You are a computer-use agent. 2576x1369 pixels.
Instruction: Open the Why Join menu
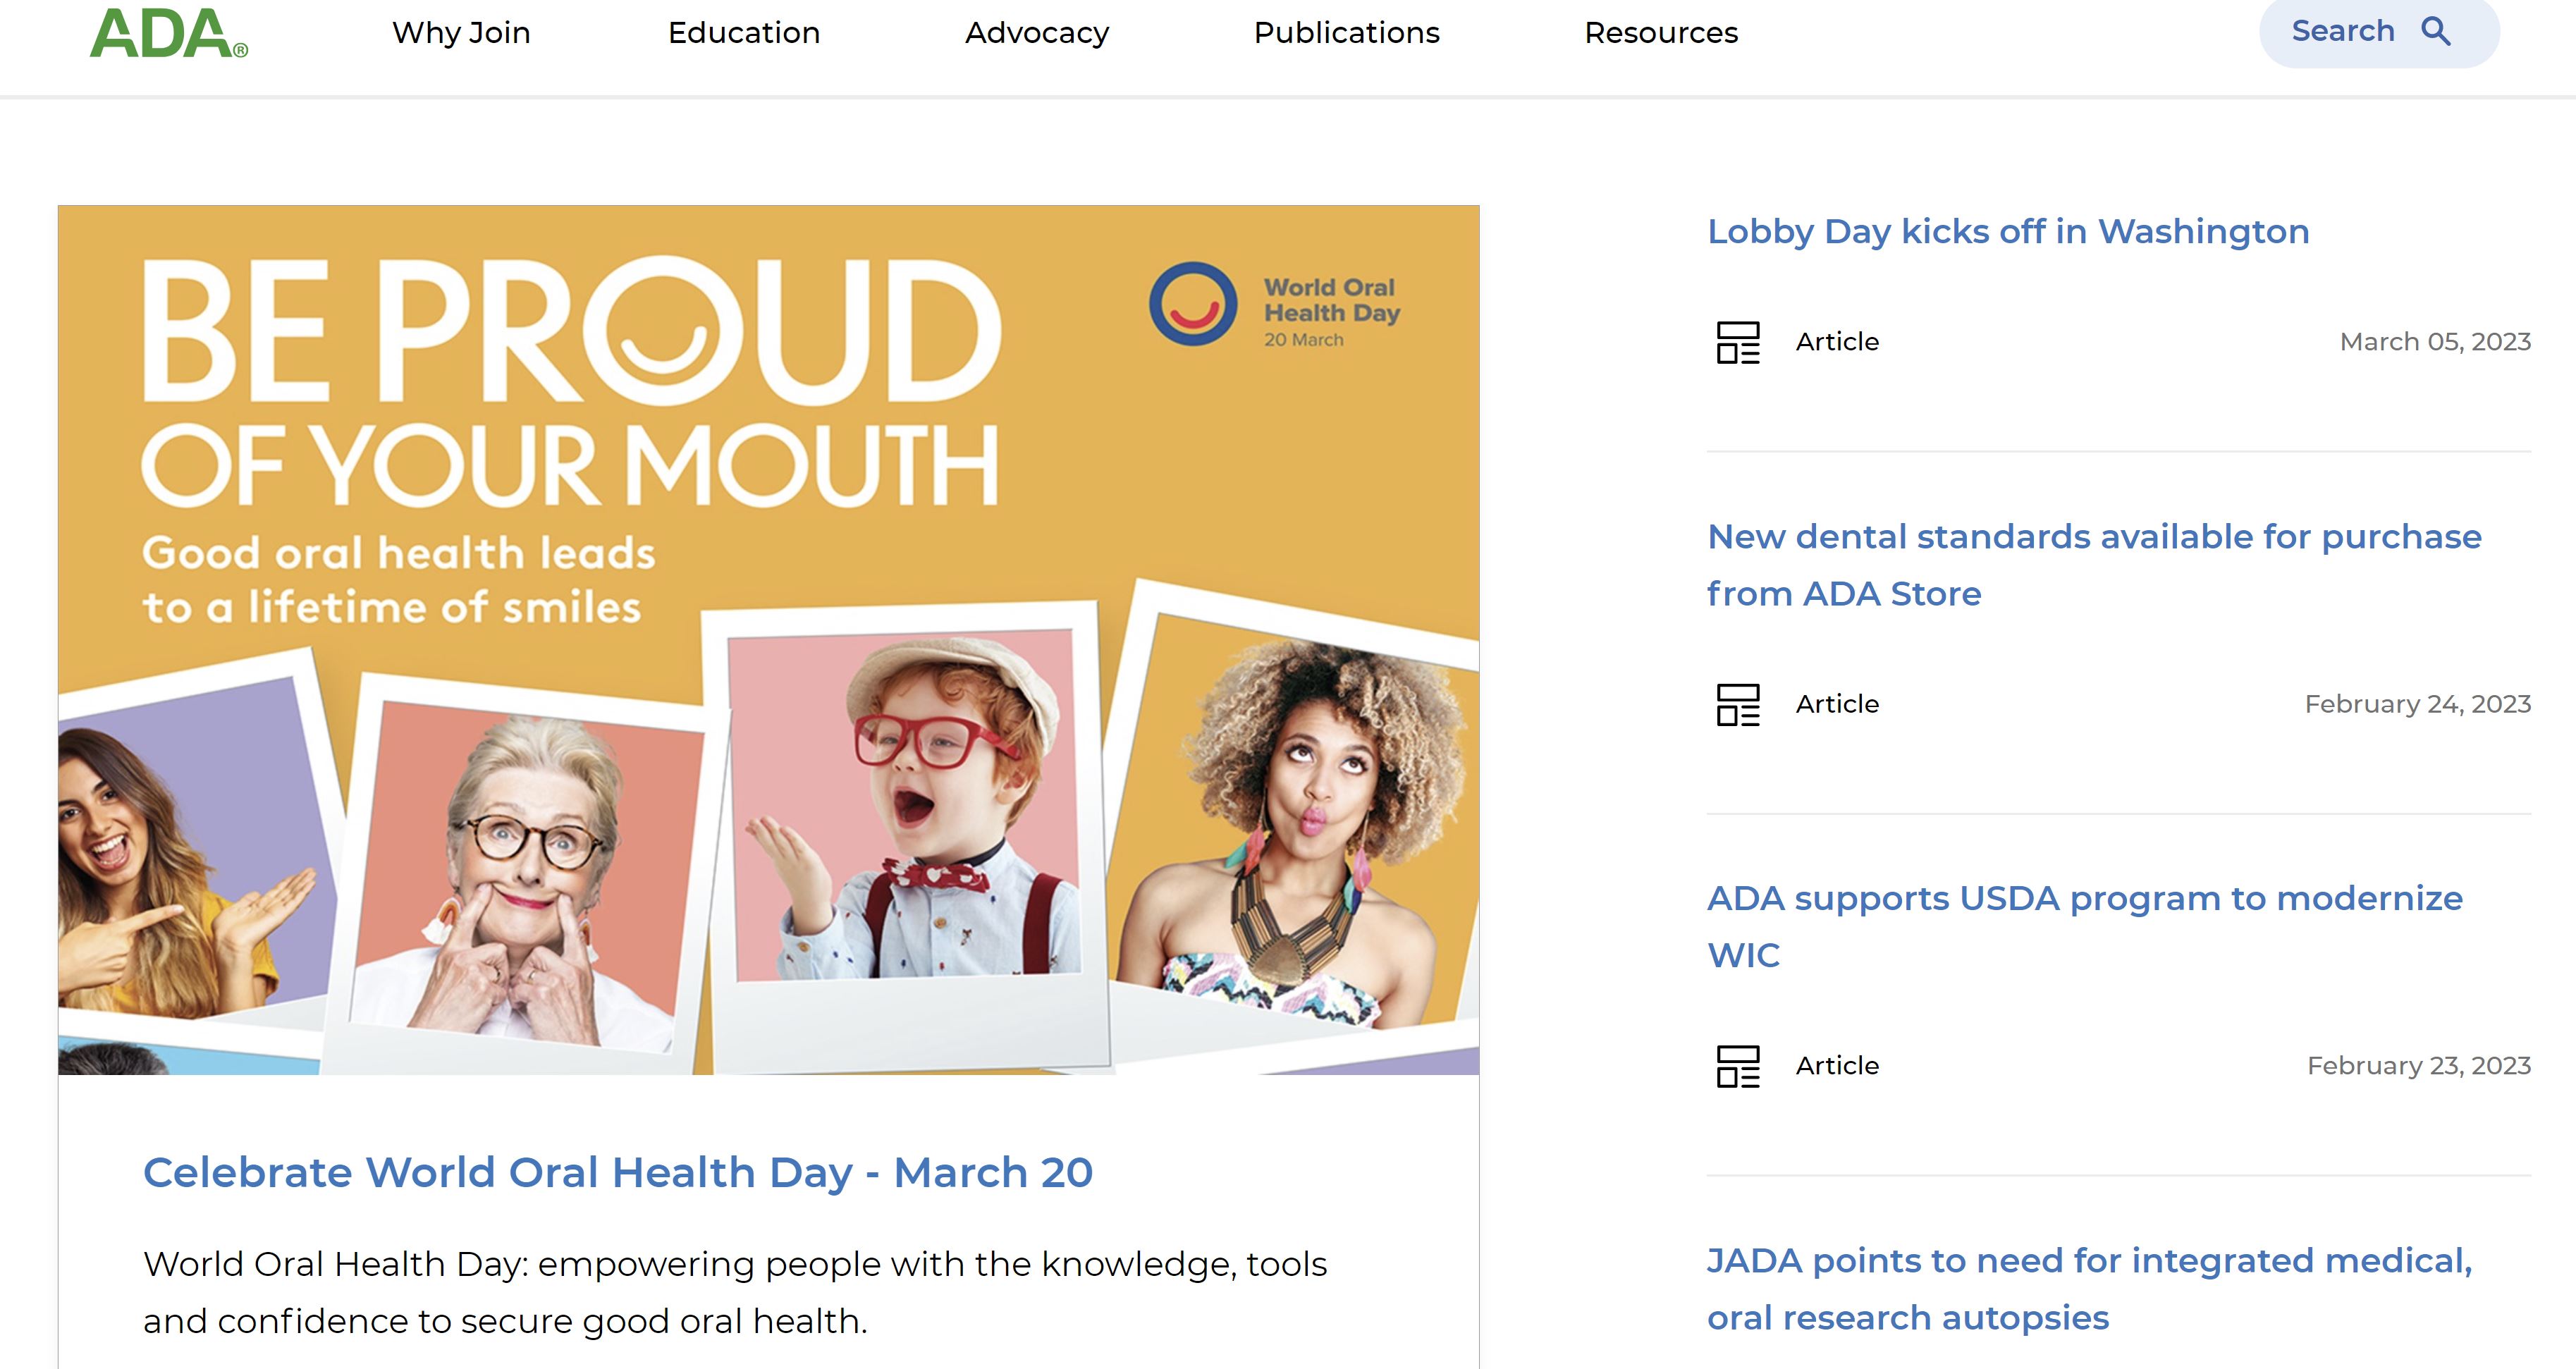[461, 33]
